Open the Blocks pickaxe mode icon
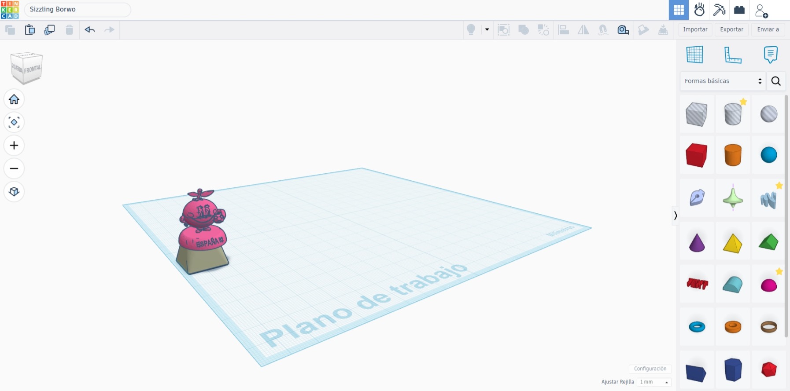The height and width of the screenshot is (391, 790). tap(720, 10)
